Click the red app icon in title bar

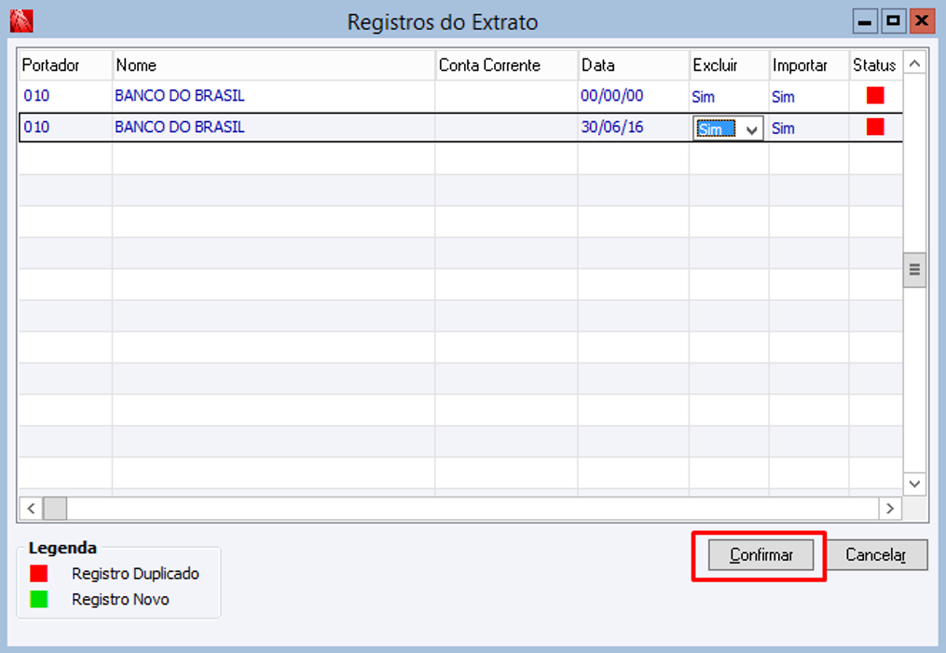[21, 21]
